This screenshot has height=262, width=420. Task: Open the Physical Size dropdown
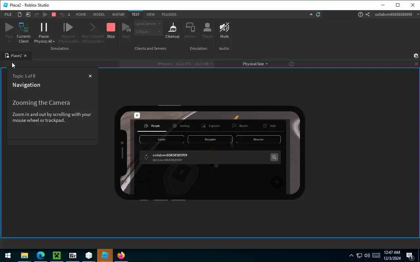tap(255, 64)
